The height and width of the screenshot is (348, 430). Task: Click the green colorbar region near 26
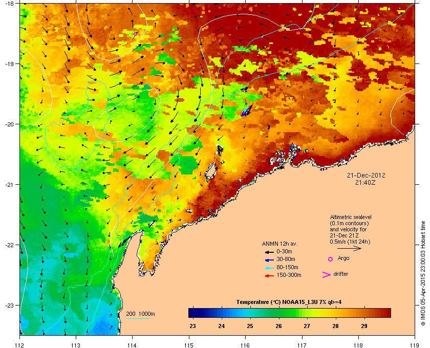[x=278, y=313]
